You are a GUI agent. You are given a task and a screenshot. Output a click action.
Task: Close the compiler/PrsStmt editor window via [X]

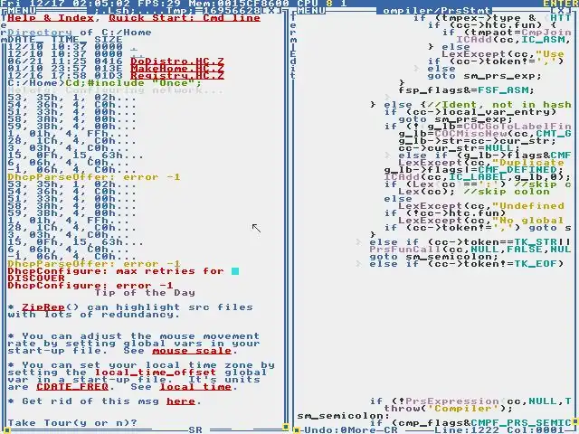click(561, 10)
